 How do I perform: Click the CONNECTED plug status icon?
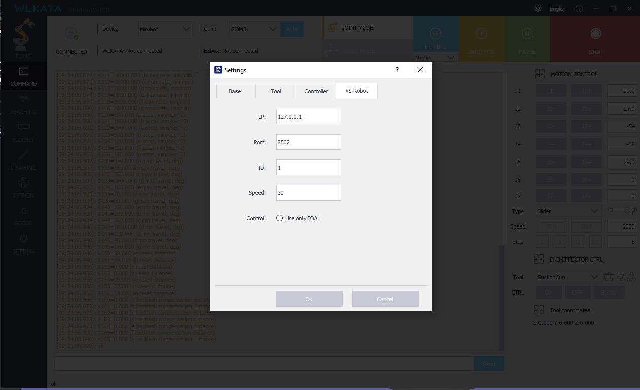(x=72, y=33)
